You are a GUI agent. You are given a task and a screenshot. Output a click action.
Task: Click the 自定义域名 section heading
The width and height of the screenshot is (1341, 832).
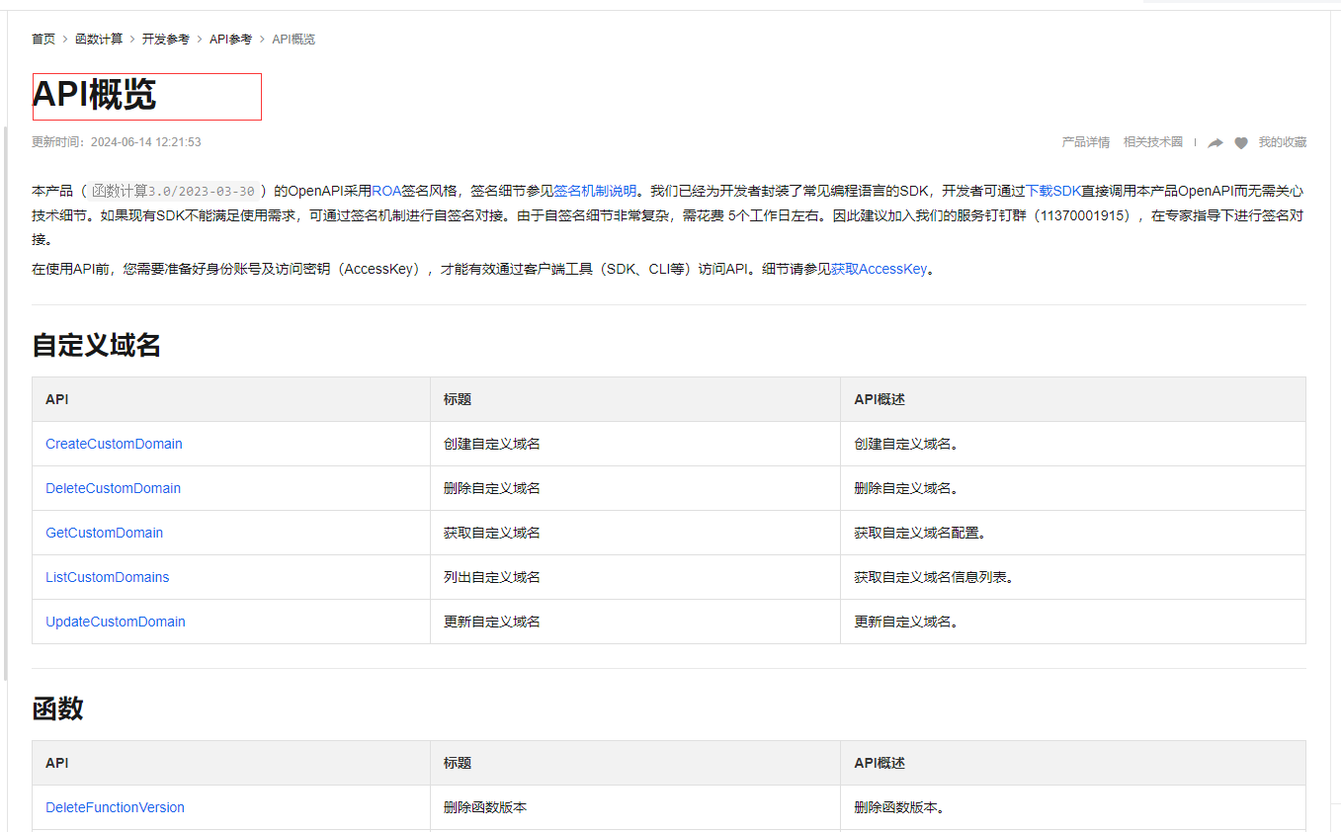96,345
